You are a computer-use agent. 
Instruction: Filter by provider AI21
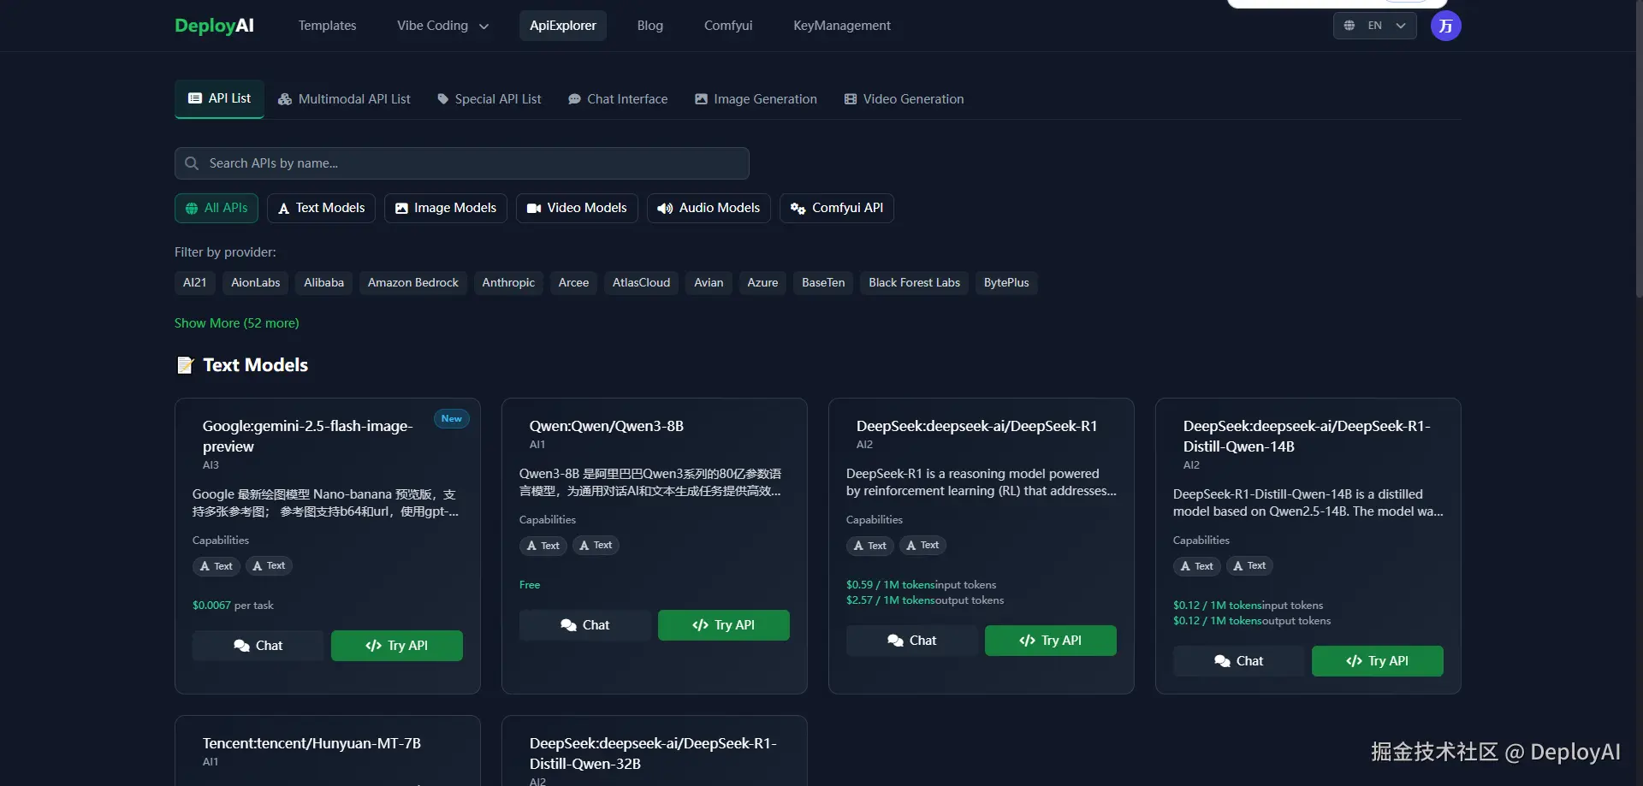pos(195,283)
